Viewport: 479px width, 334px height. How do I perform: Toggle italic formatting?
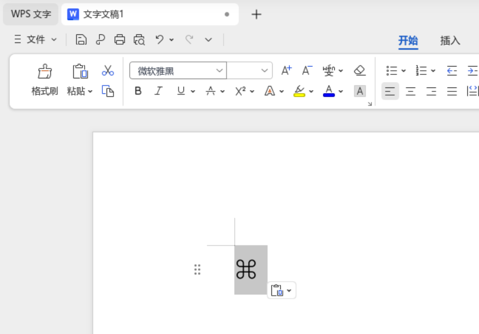(x=158, y=91)
